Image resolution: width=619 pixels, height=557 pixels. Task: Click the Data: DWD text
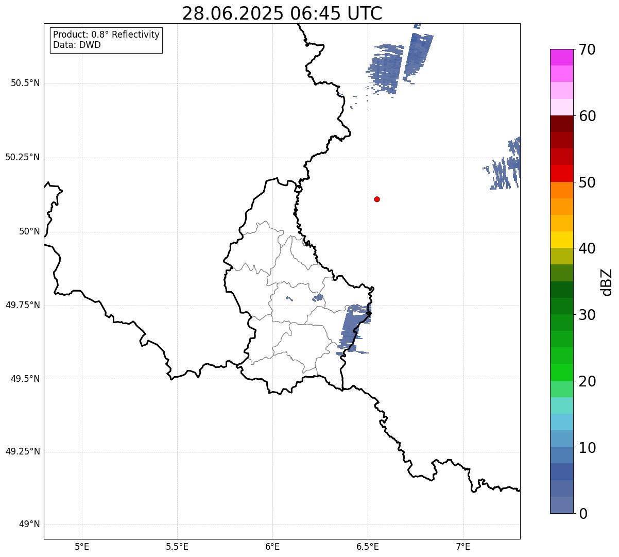click(x=77, y=45)
